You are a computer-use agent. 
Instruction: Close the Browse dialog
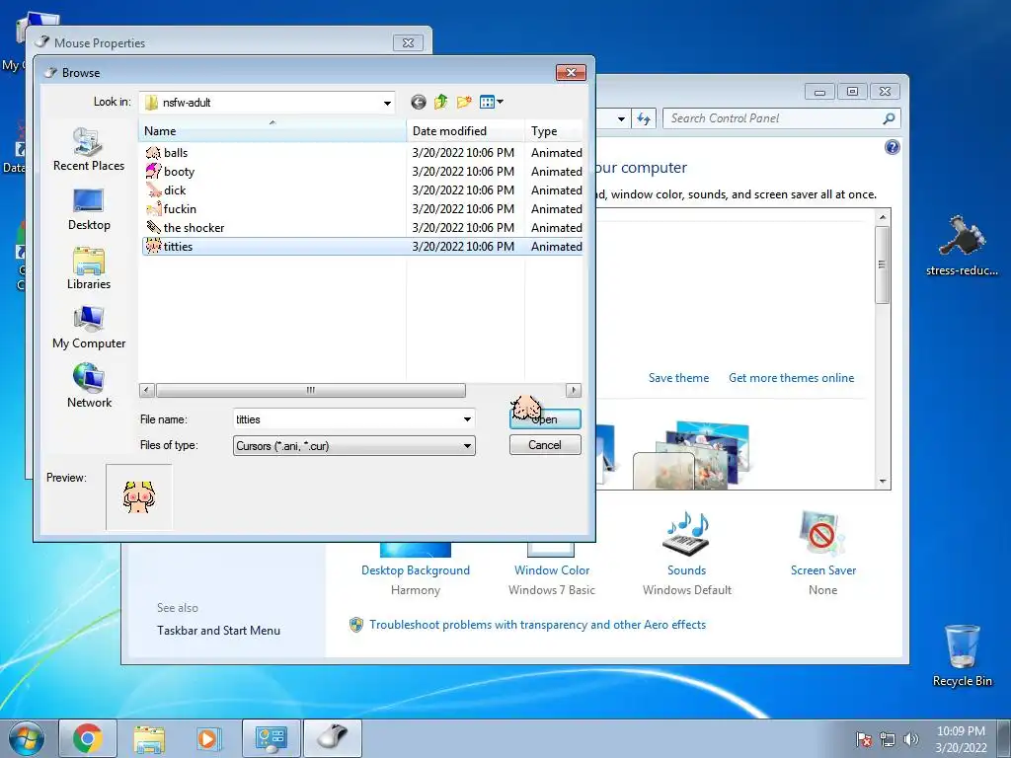pos(571,73)
